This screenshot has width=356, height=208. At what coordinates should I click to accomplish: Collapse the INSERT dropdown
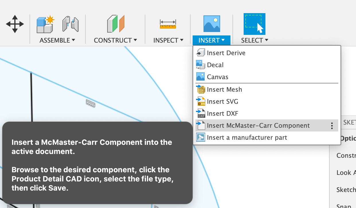[212, 40]
